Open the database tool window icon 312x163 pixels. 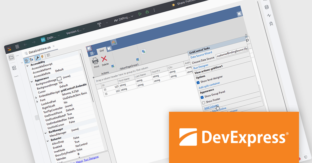pyautogui.click(x=267, y=7)
